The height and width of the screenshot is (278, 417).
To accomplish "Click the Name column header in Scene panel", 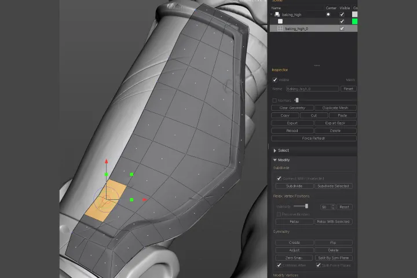I will [276, 8].
